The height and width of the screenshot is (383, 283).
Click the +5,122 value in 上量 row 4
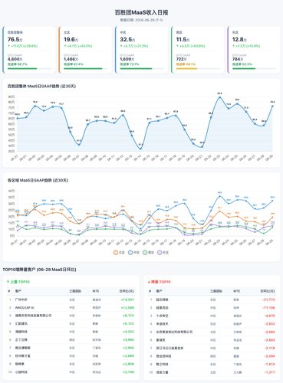128,324
